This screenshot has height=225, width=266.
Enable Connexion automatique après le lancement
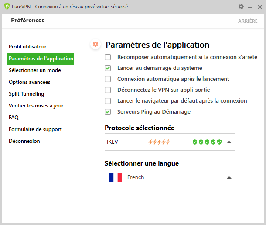click(108, 79)
